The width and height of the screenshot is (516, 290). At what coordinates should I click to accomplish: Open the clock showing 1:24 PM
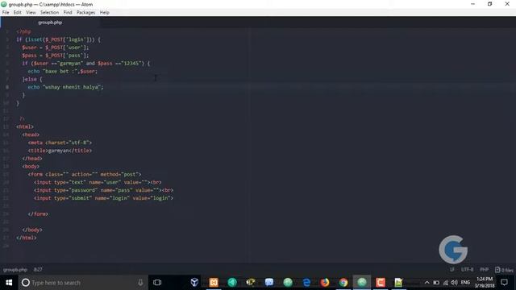click(x=484, y=283)
